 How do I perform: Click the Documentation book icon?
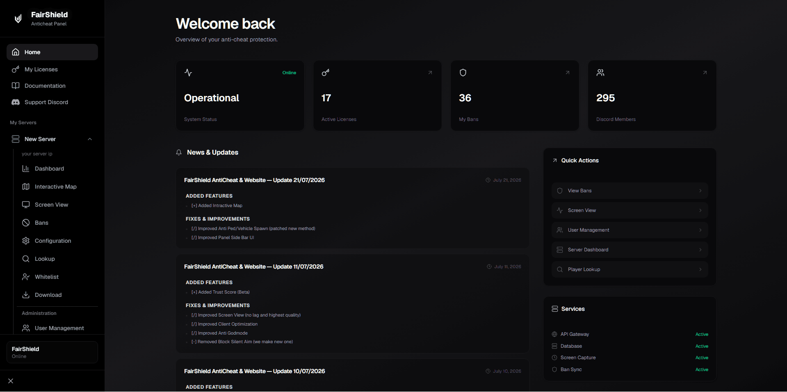(x=16, y=86)
